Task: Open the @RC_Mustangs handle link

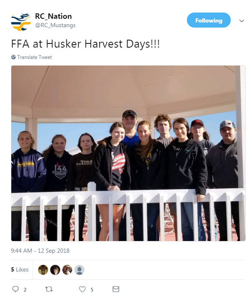Action: [x=55, y=25]
